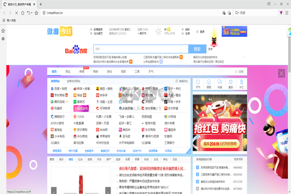
Task: Expand the hot news chevron beside headlines
Action: coord(244,57)
